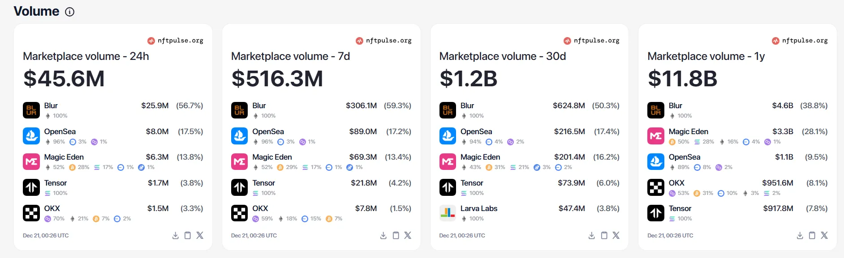Share the 24h volume card on X
The width and height of the screenshot is (844, 258).
200,236
